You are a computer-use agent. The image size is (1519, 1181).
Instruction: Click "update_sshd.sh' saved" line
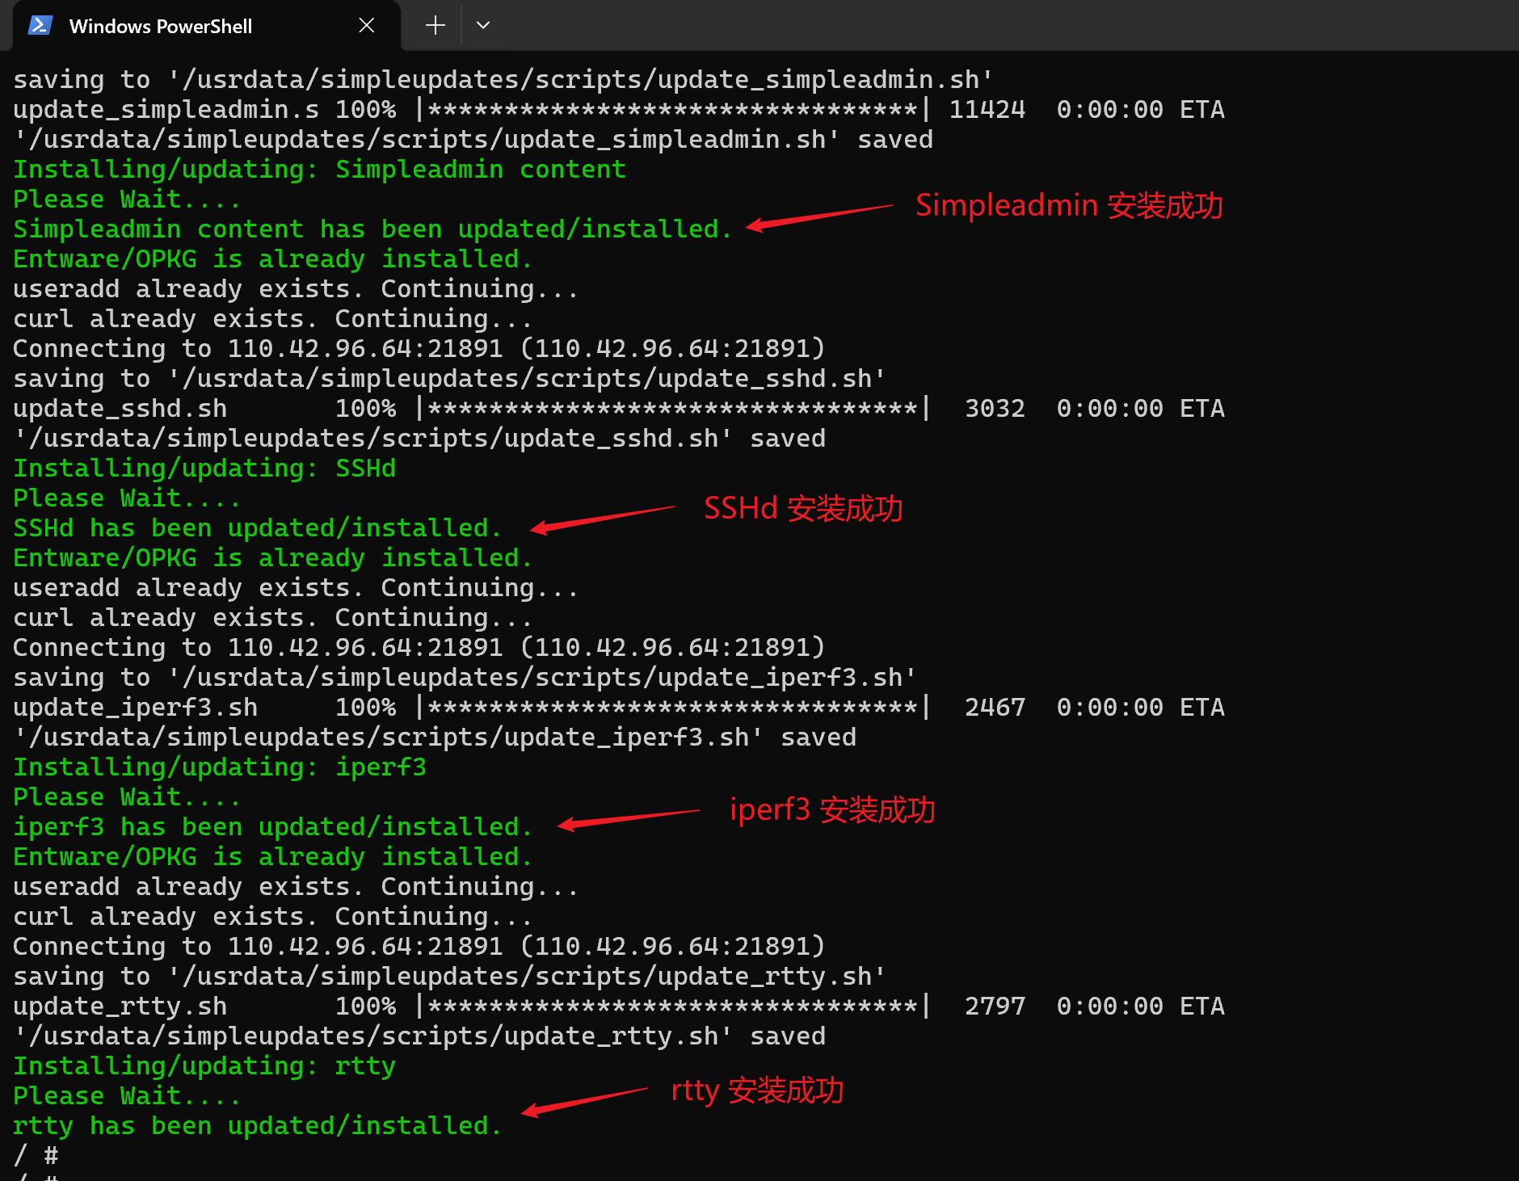pyautogui.click(x=419, y=439)
